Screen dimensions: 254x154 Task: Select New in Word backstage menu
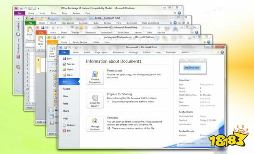pyautogui.click(x=65, y=96)
